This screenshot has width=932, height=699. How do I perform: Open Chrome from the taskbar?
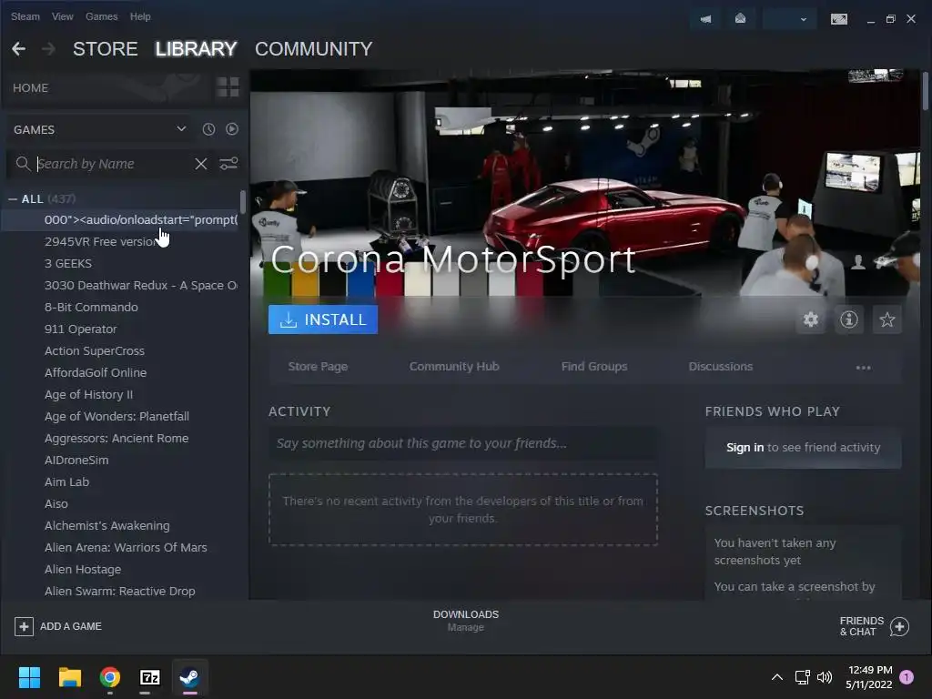coord(110,677)
